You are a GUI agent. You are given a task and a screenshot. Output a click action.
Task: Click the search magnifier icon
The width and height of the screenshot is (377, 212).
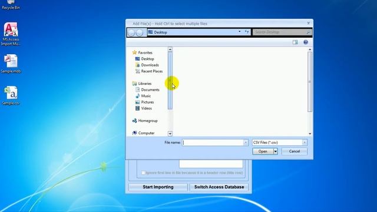point(308,32)
